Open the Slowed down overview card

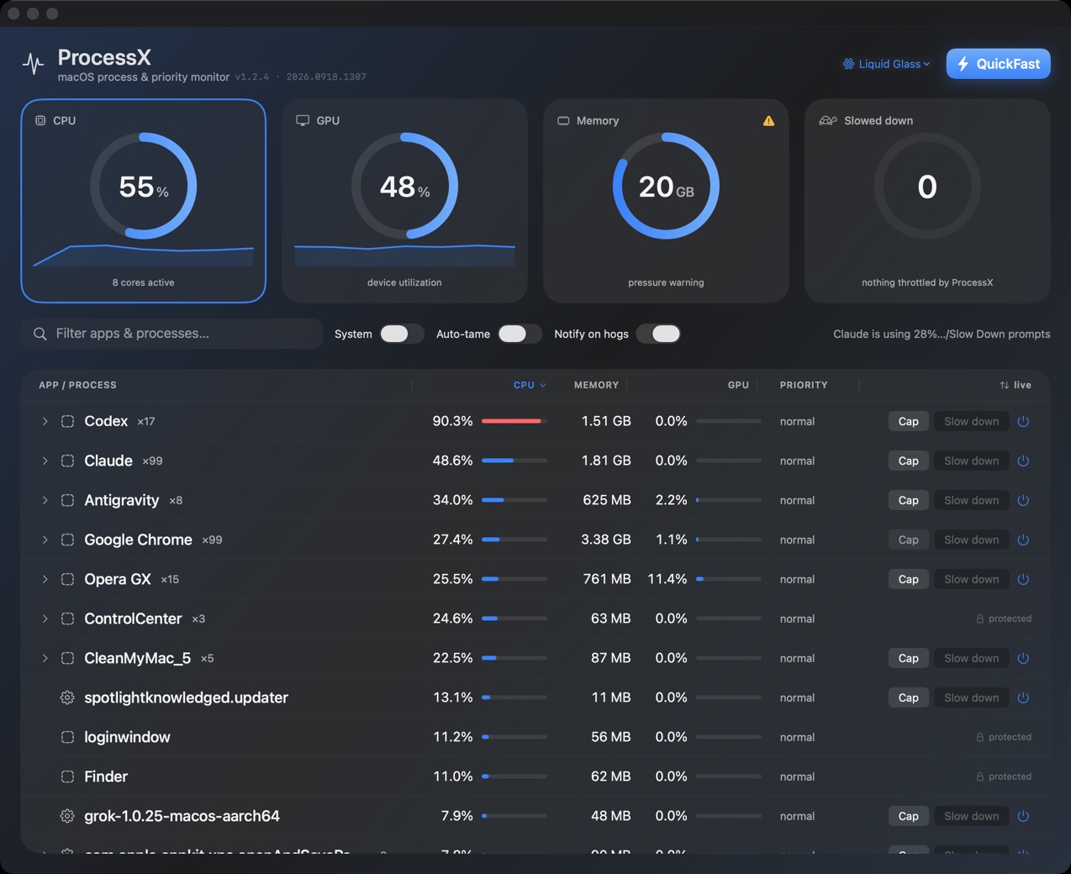click(927, 201)
